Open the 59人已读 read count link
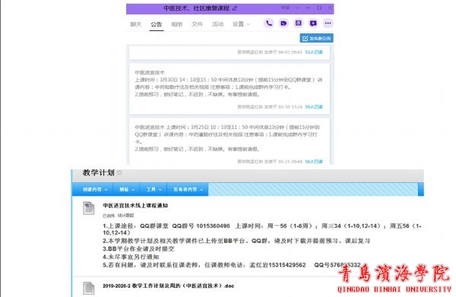The height and width of the screenshot is (297, 456). point(314,106)
